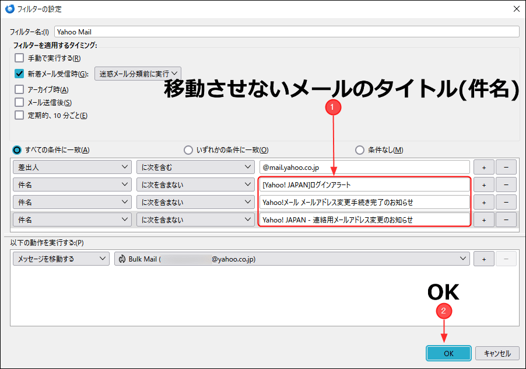This screenshot has width=526, height=369.
Task: Edit the 連絡用メールアドレス変更のお知らせ value field
Action: pos(364,220)
